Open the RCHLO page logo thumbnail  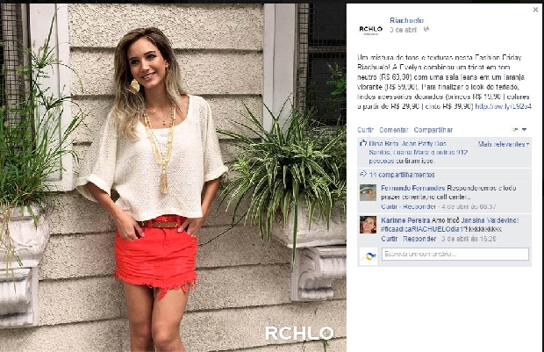click(370, 30)
